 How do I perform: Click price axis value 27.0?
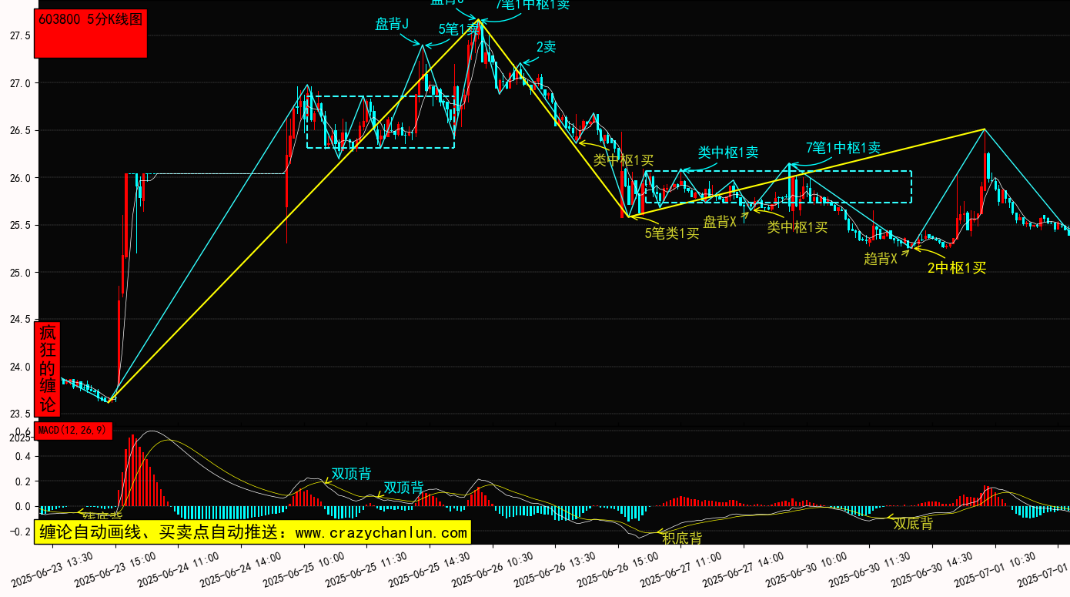coord(20,83)
